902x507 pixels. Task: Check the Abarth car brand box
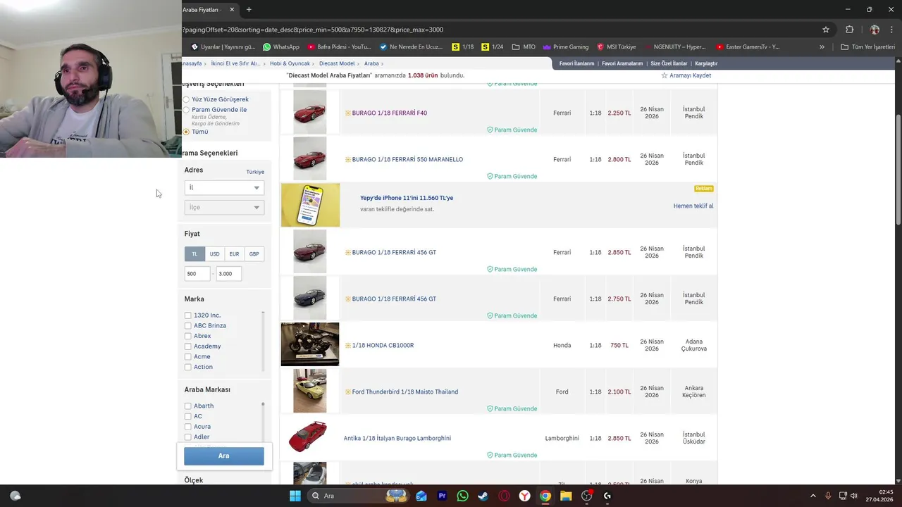coord(188,406)
